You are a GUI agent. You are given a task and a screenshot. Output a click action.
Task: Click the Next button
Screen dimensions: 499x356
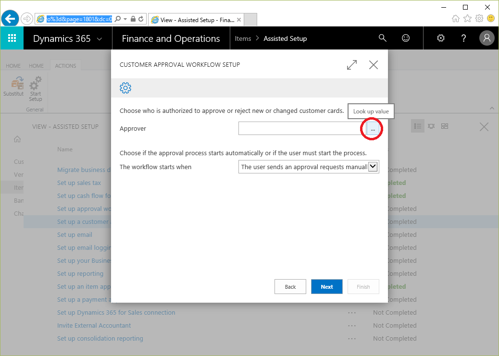click(x=327, y=287)
